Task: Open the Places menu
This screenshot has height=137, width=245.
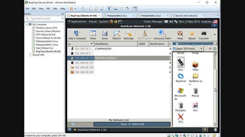Action: (93, 22)
